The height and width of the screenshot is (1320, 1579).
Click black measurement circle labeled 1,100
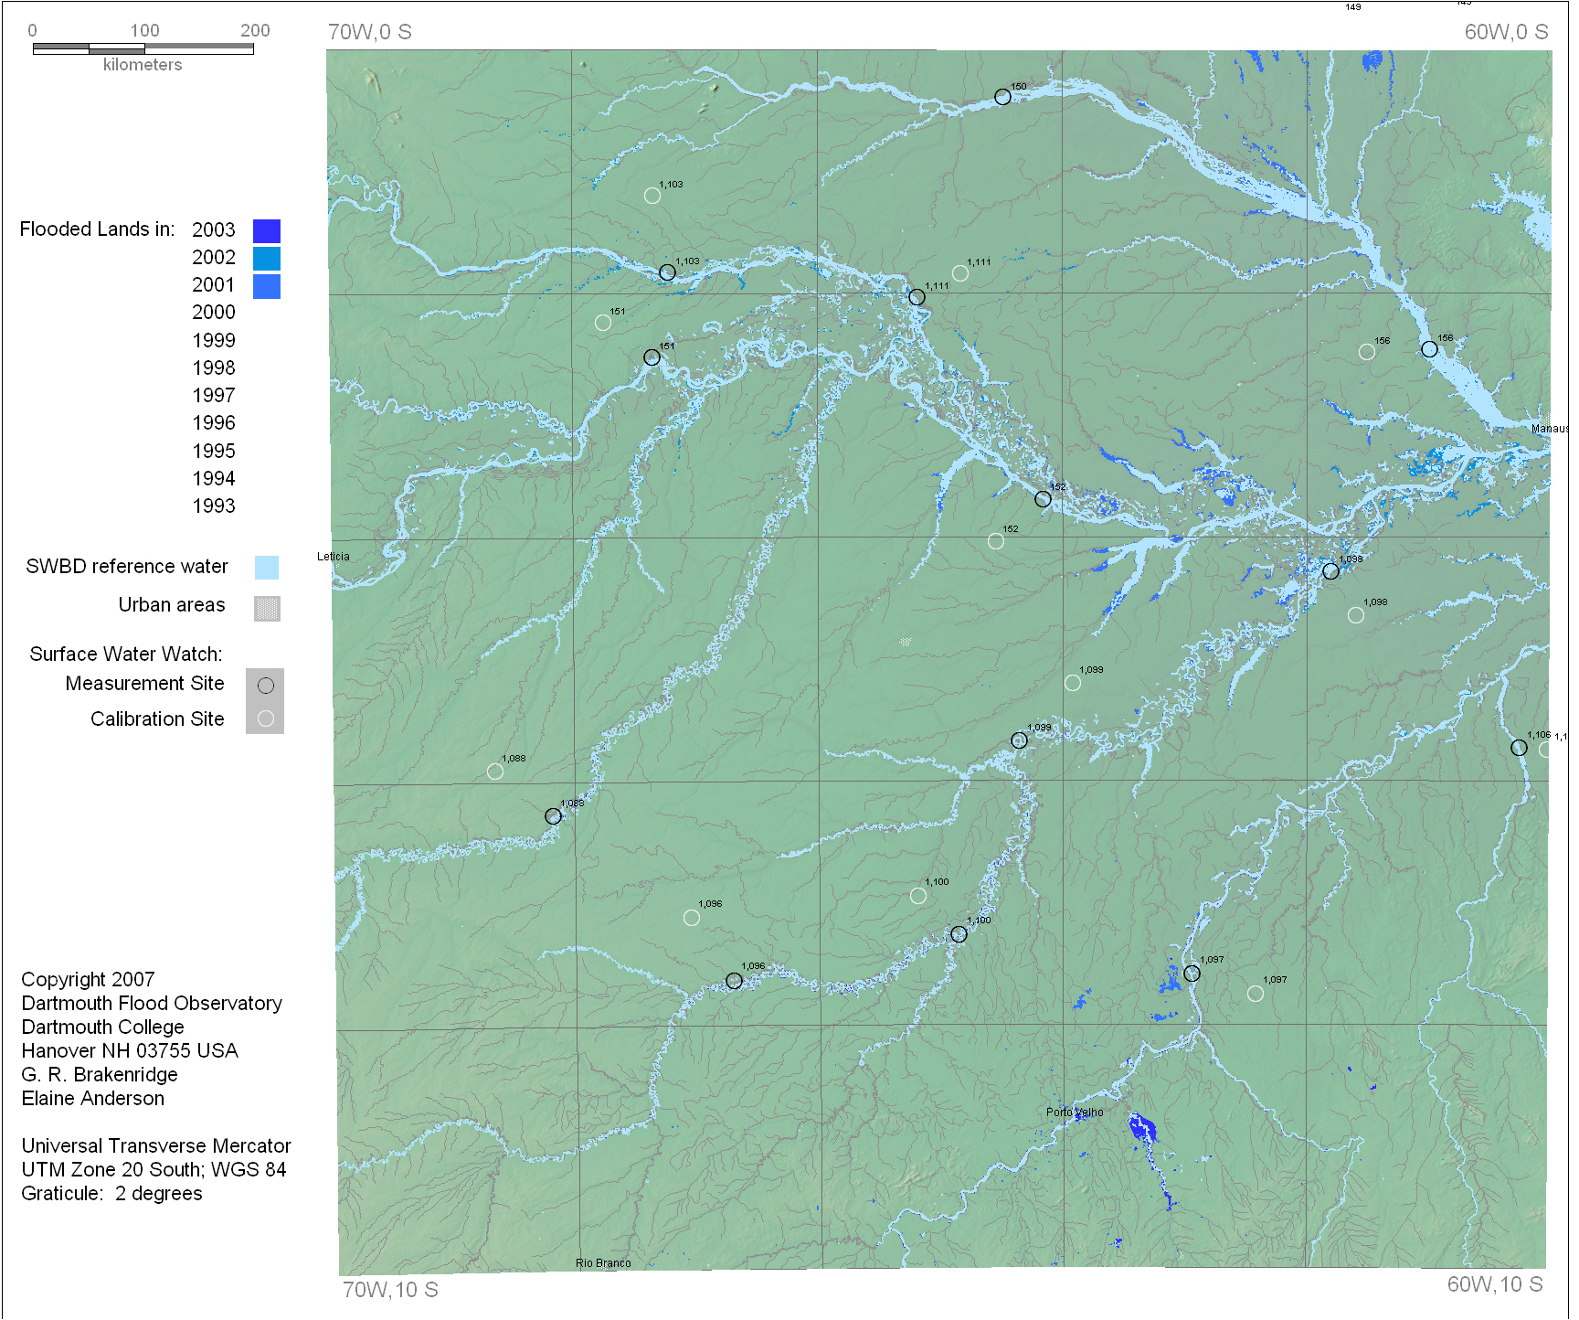point(959,934)
